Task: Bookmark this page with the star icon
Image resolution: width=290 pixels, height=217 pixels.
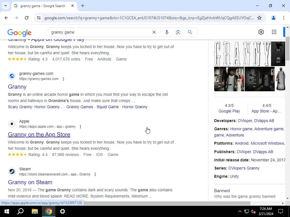Action: coord(259,18)
